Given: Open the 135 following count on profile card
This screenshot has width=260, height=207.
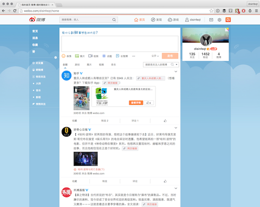Looking at the screenshot, I should pos(192,56).
